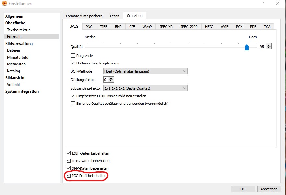Click the Qualität slider handle

click(247, 48)
